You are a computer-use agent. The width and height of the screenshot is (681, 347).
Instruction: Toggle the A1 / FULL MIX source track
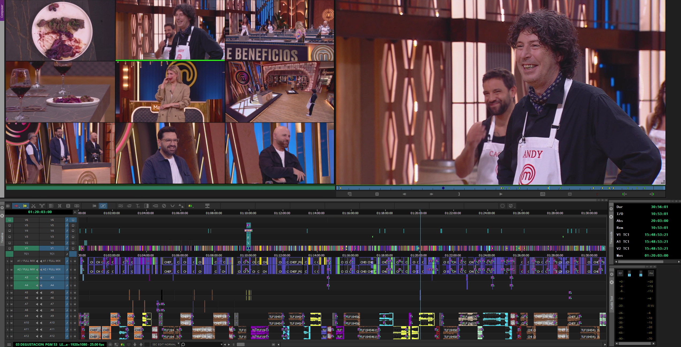26,261
